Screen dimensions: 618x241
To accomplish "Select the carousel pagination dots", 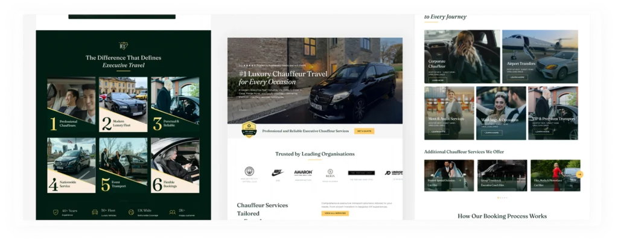I will point(502,198).
